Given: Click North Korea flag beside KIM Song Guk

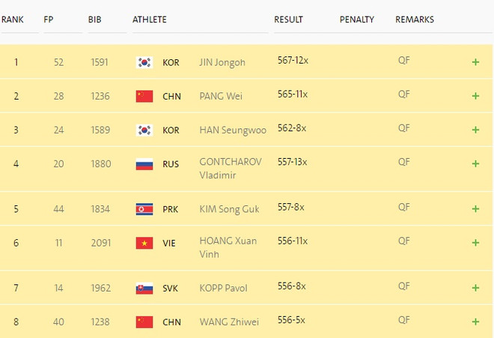Looking at the screenshot, I should (144, 209).
